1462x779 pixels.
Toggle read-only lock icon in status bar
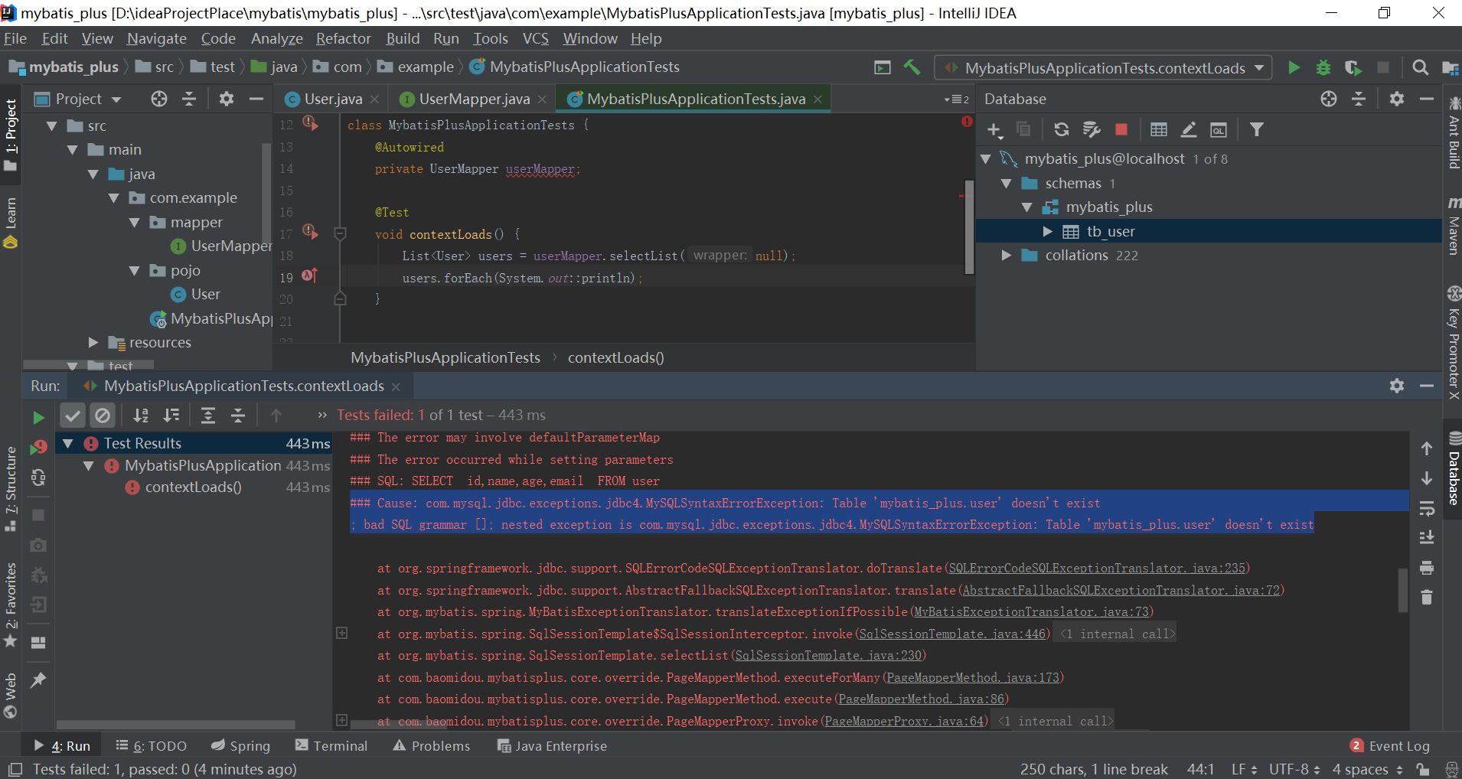[1423, 769]
